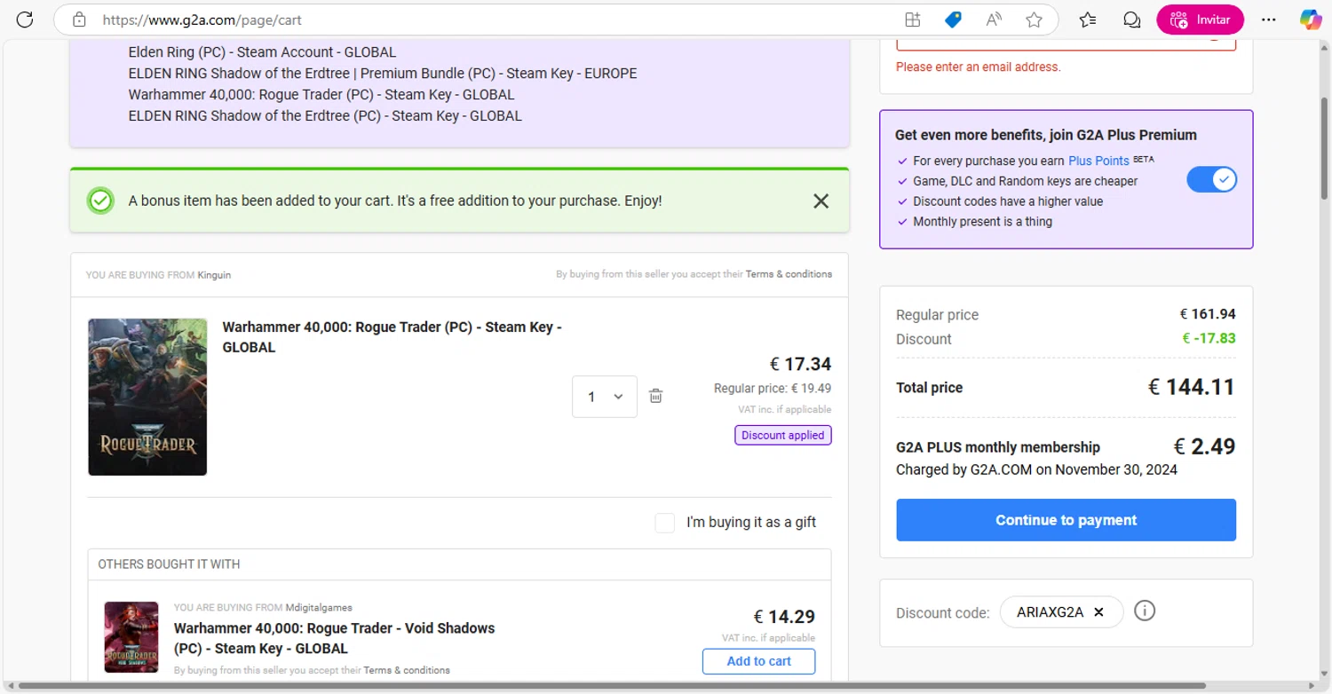View site information via the lock icon
The height and width of the screenshot is (694, 1332).
click(x=79, y=20)
